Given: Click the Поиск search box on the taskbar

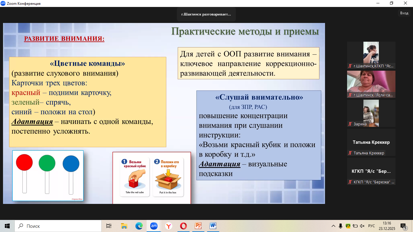Looking at the screenshot, I should [x=58, y=226].
